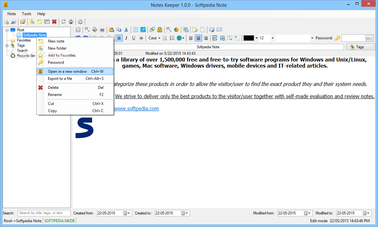The width and height of the screenshot is (378, 227).
Task: Toggle strikethrough formatting button
Action: [x=141, y=38]
